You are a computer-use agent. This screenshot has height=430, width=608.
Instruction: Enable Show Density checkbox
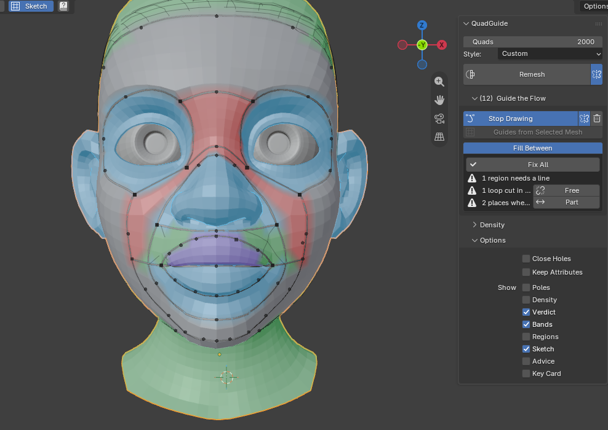526,300
